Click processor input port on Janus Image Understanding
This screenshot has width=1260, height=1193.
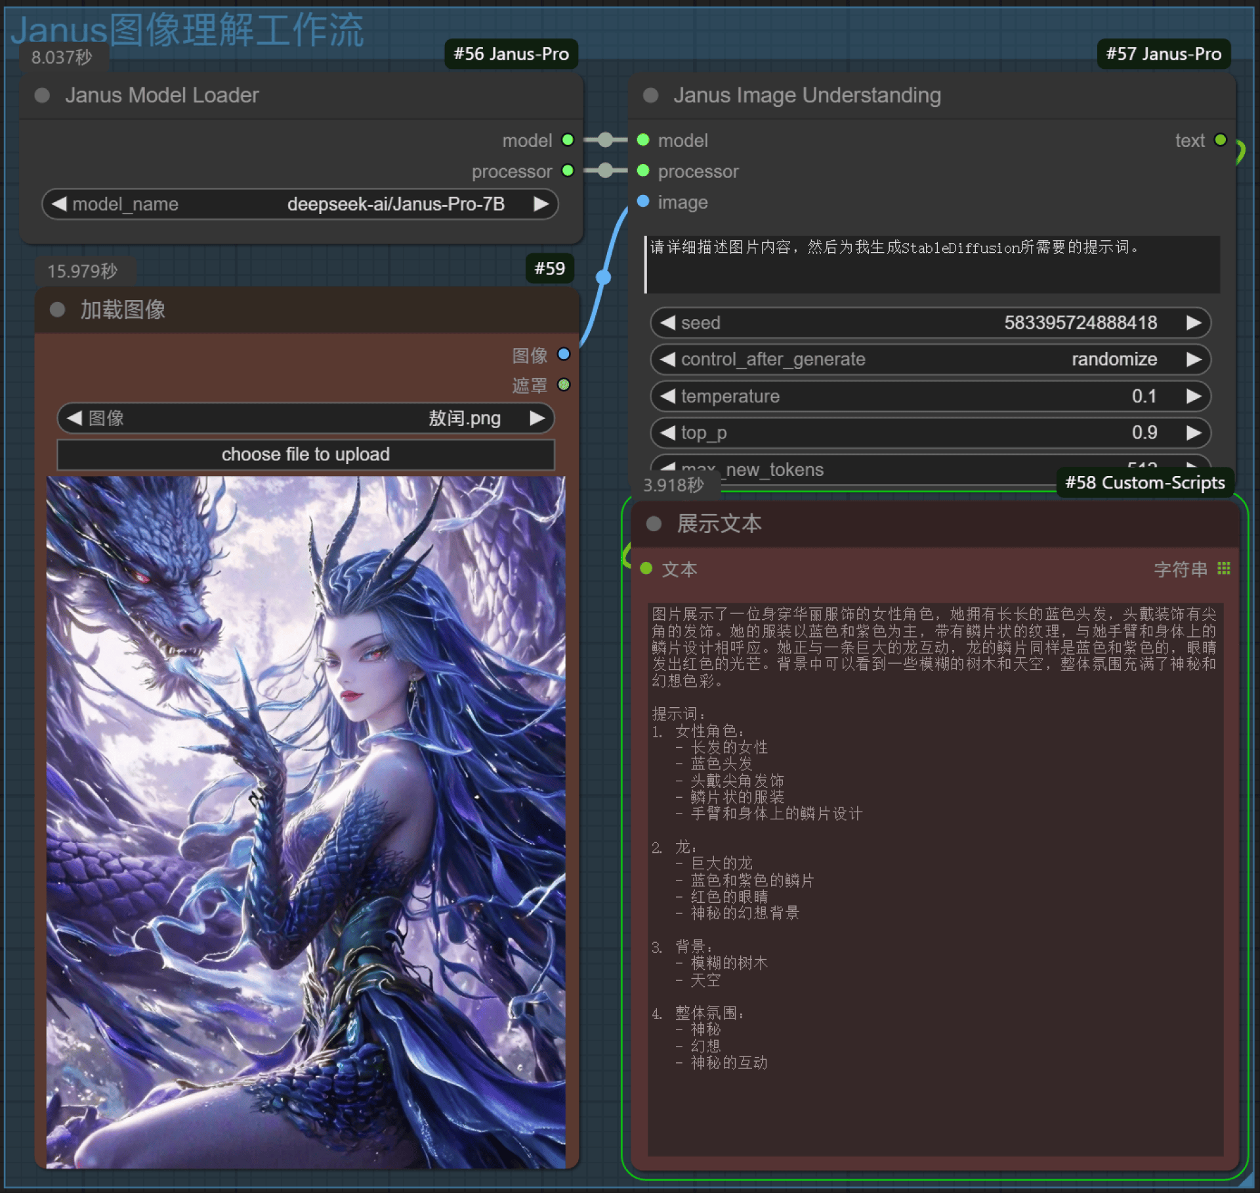[643, 171]
